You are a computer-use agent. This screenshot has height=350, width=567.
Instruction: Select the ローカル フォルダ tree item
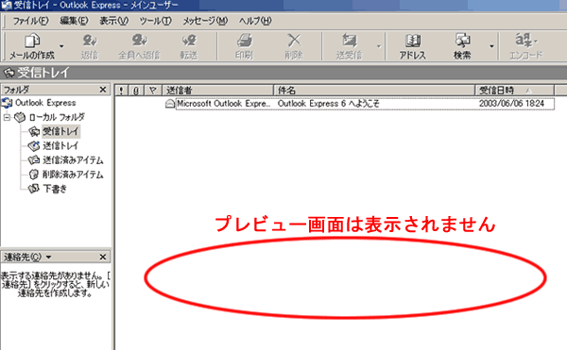(57, 117)
